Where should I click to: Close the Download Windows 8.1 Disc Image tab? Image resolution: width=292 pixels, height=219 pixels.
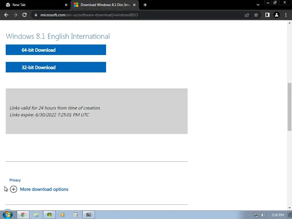[x=134, y=5]
